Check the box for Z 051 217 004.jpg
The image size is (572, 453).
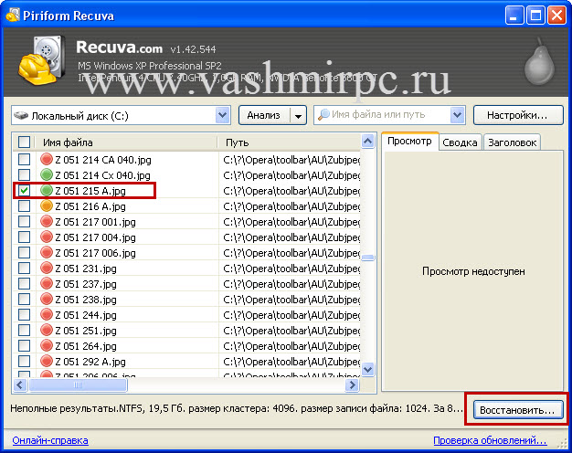click(x=24, y=237)
